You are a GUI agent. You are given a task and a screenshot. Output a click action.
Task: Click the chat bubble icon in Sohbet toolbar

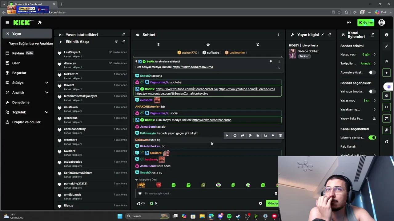point(208,45)
